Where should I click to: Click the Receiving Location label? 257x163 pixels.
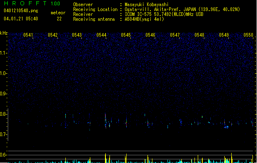point(95,9)
